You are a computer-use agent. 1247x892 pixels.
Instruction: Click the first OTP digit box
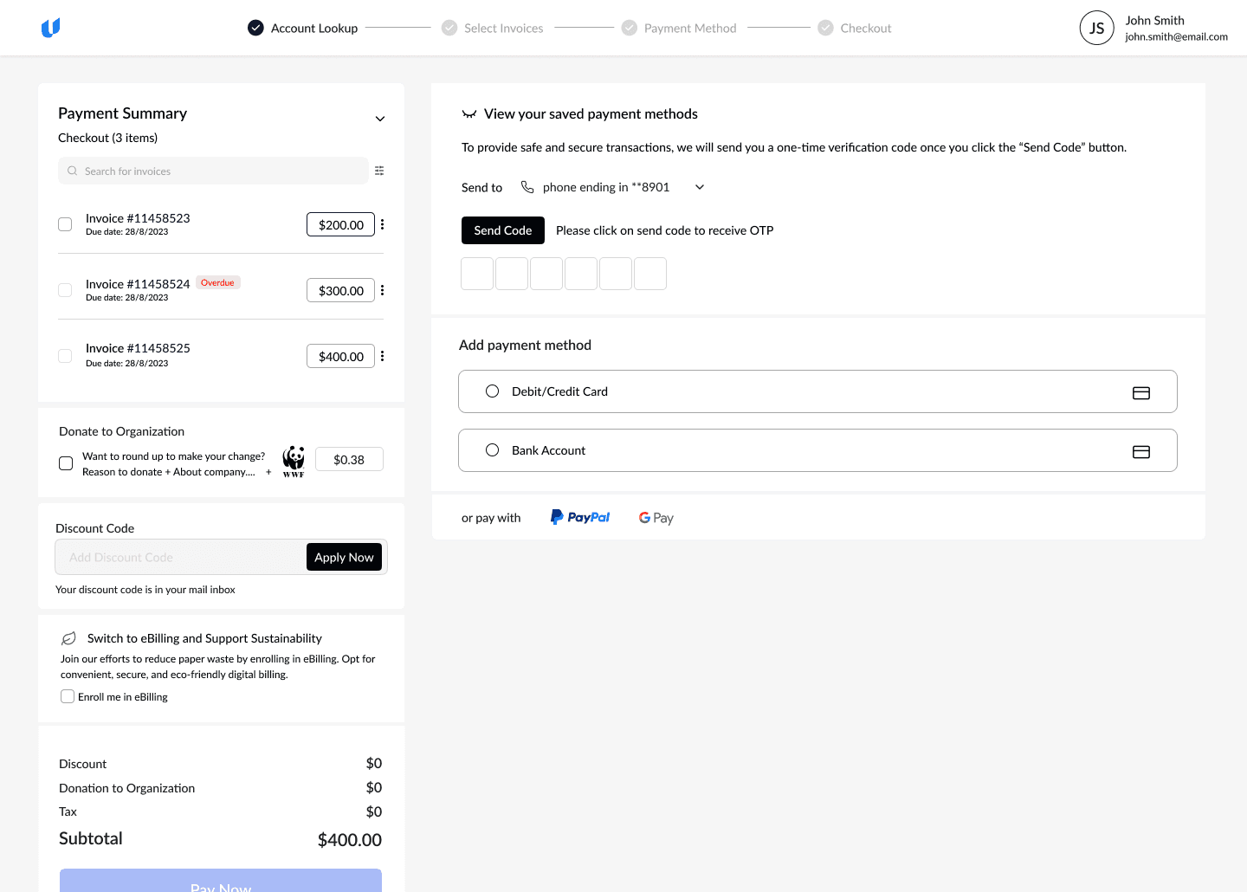pos(477,274)
